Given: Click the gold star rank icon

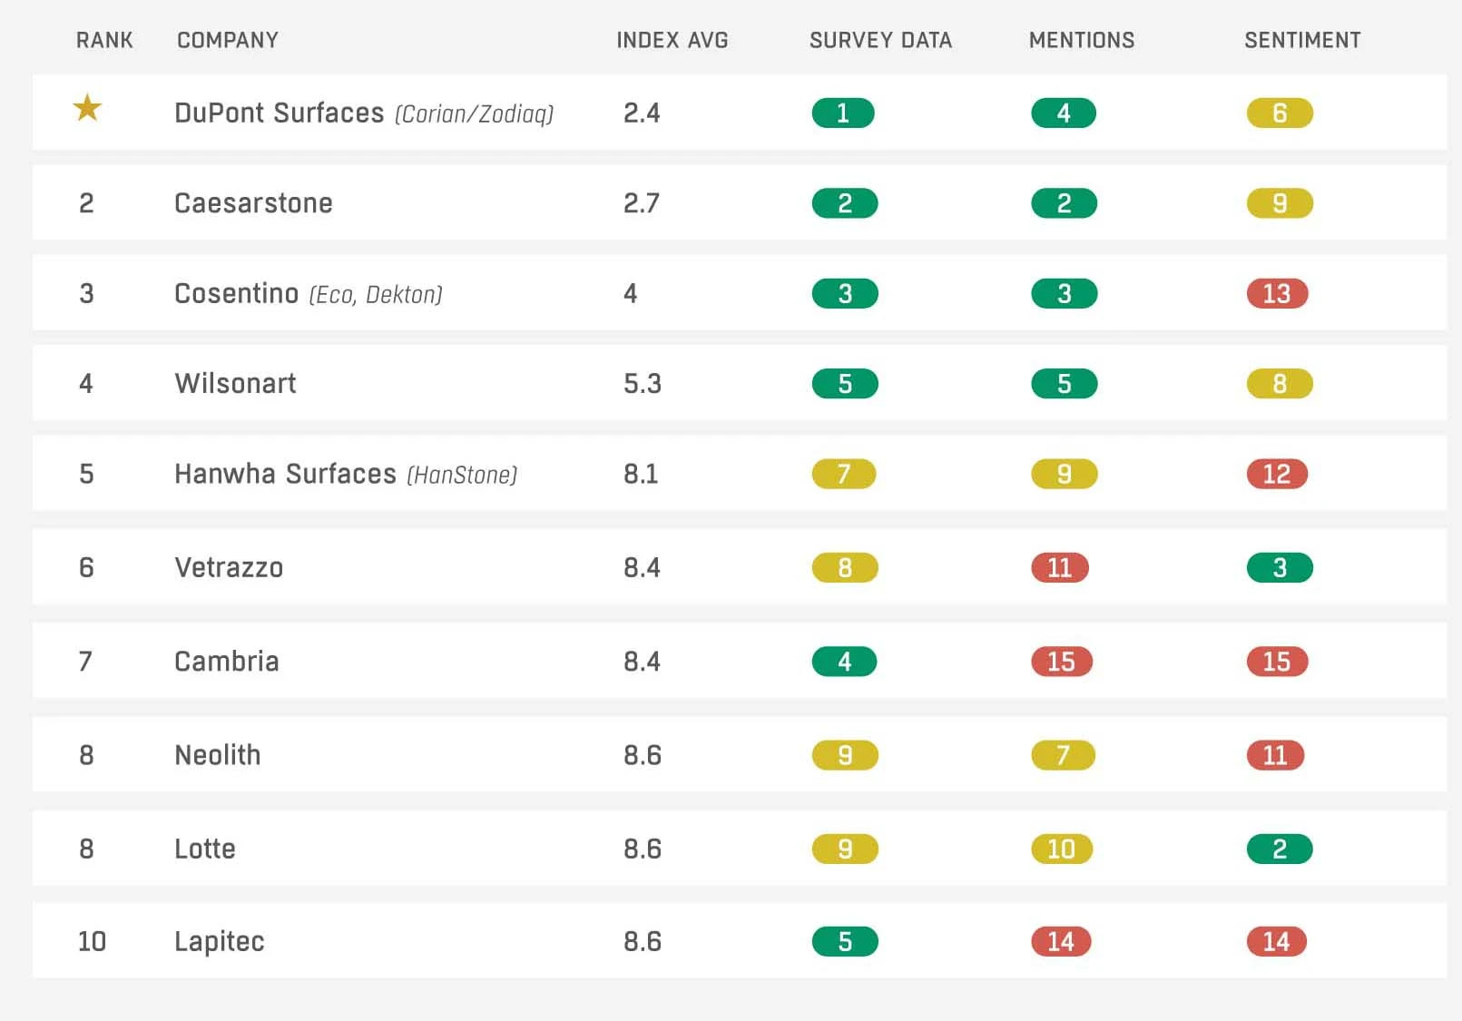Looking at the screenshot, I should [x=87, y=108].
